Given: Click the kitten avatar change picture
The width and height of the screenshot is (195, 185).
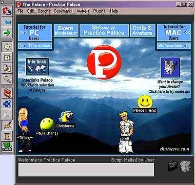Looking at the screenshot, I should click(170, 67).
